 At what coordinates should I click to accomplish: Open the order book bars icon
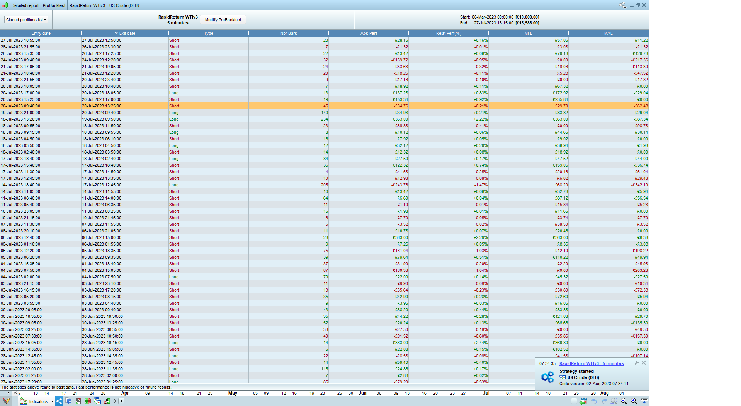88,401
